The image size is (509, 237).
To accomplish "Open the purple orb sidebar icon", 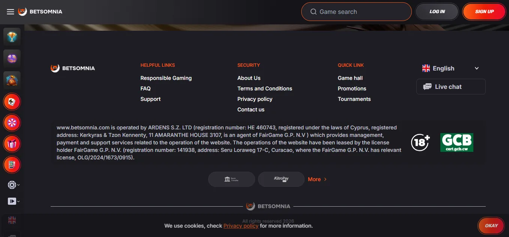I will [x=12, y=58].
